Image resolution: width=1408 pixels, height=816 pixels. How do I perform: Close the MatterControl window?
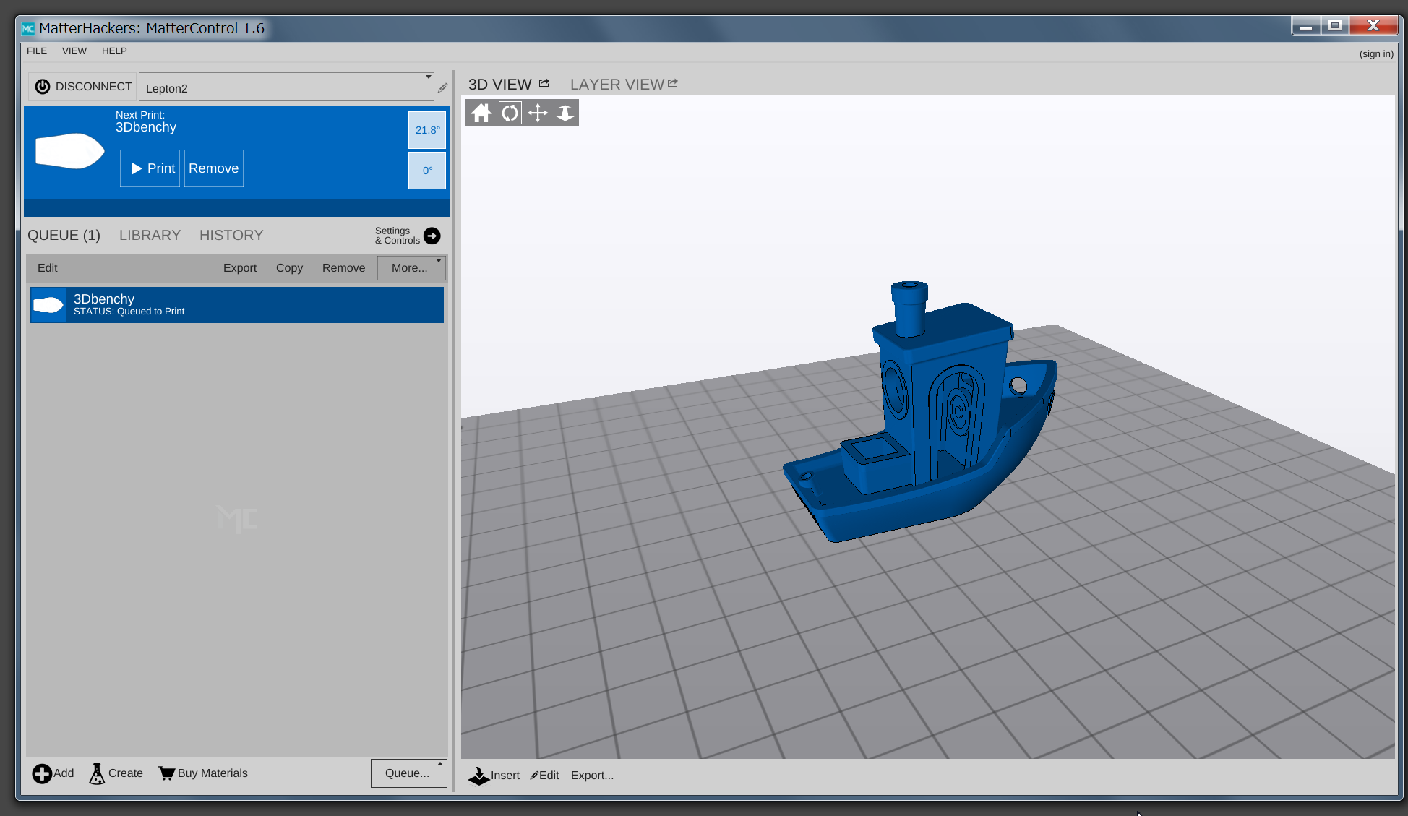pyautogui.click(x=1373, y=26)
